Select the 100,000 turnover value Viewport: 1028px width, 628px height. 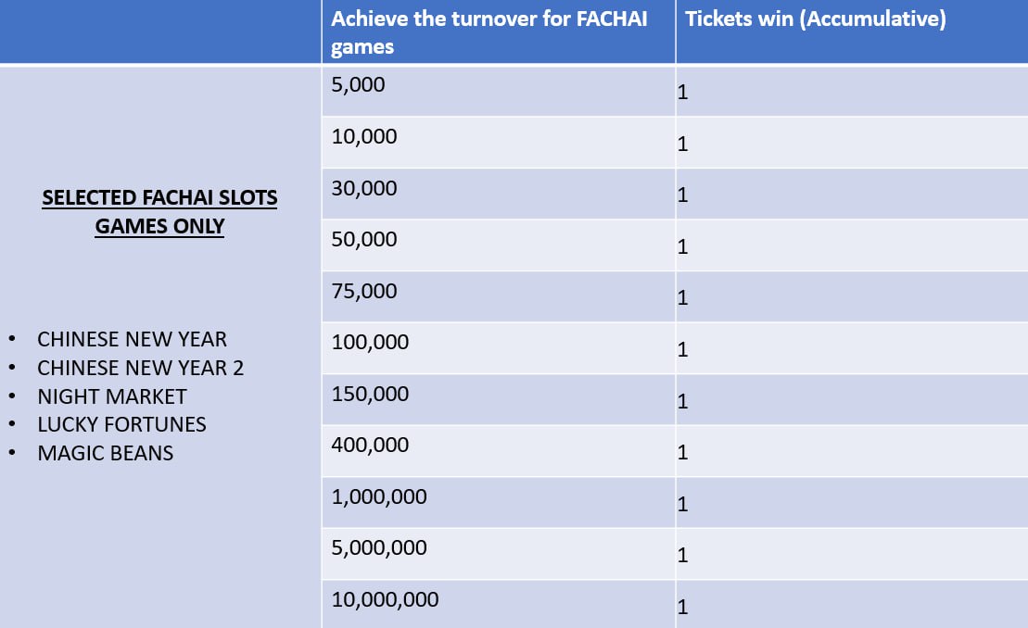370,342
